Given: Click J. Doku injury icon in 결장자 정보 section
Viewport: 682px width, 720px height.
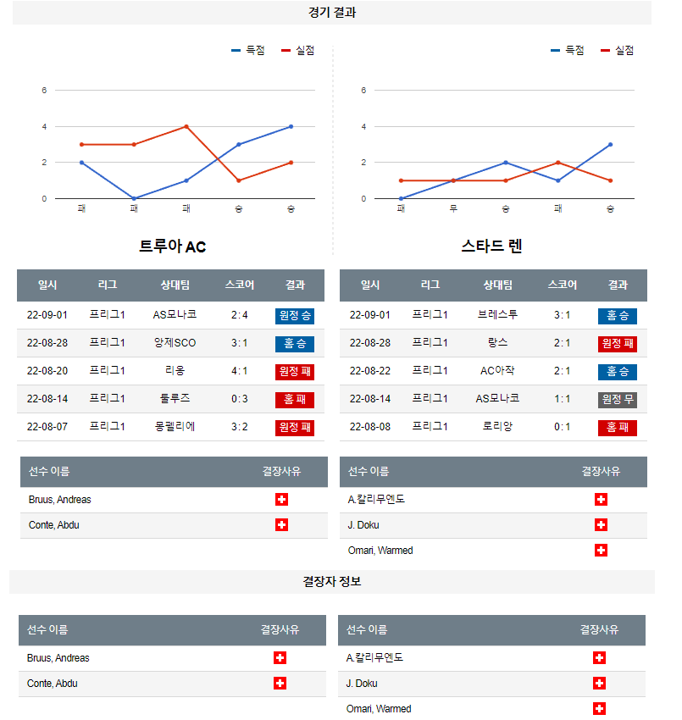Looking at the screenshot, I should pyautogui.click(x=599, y=683).
